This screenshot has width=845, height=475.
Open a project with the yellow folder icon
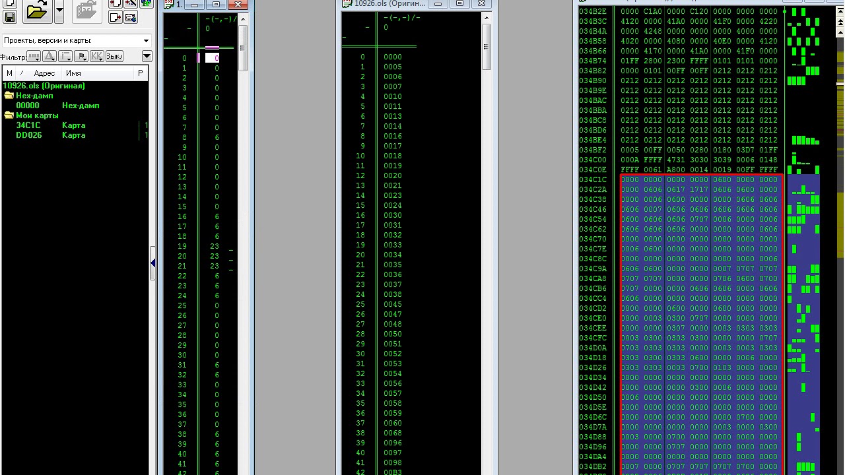tap(38, 10)
